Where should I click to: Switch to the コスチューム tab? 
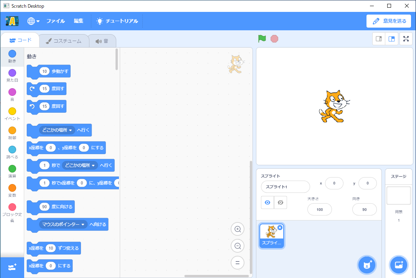click(x=63, y=41)
